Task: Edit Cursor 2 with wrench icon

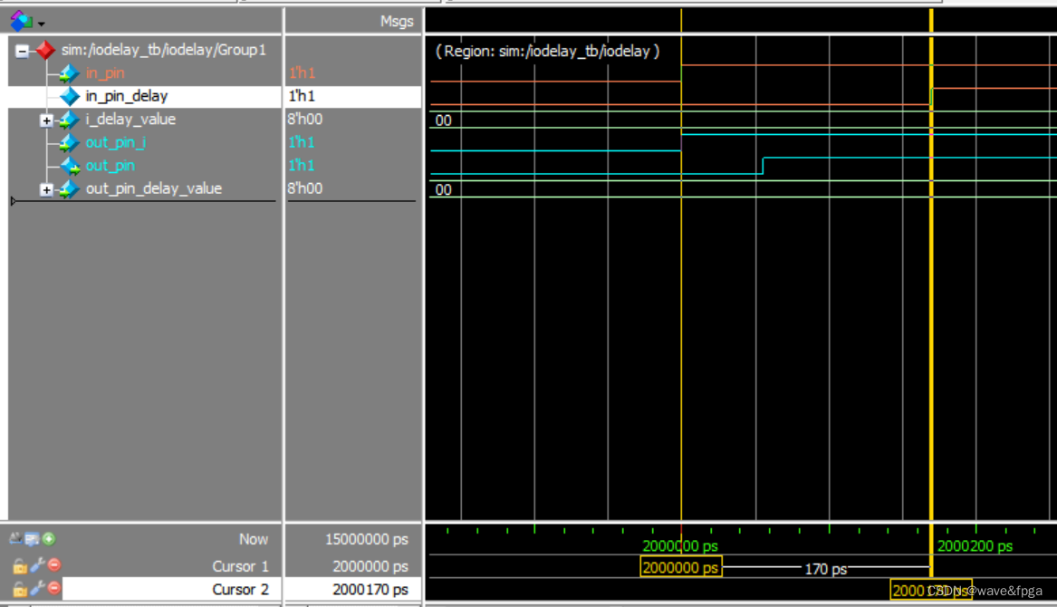Action: click(38, 589)
